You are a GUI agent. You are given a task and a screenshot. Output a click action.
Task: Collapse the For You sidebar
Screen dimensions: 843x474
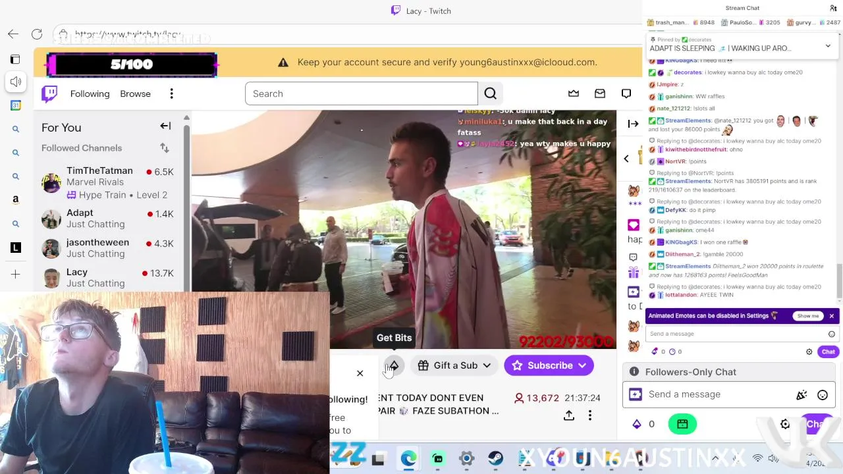point(165,126)
